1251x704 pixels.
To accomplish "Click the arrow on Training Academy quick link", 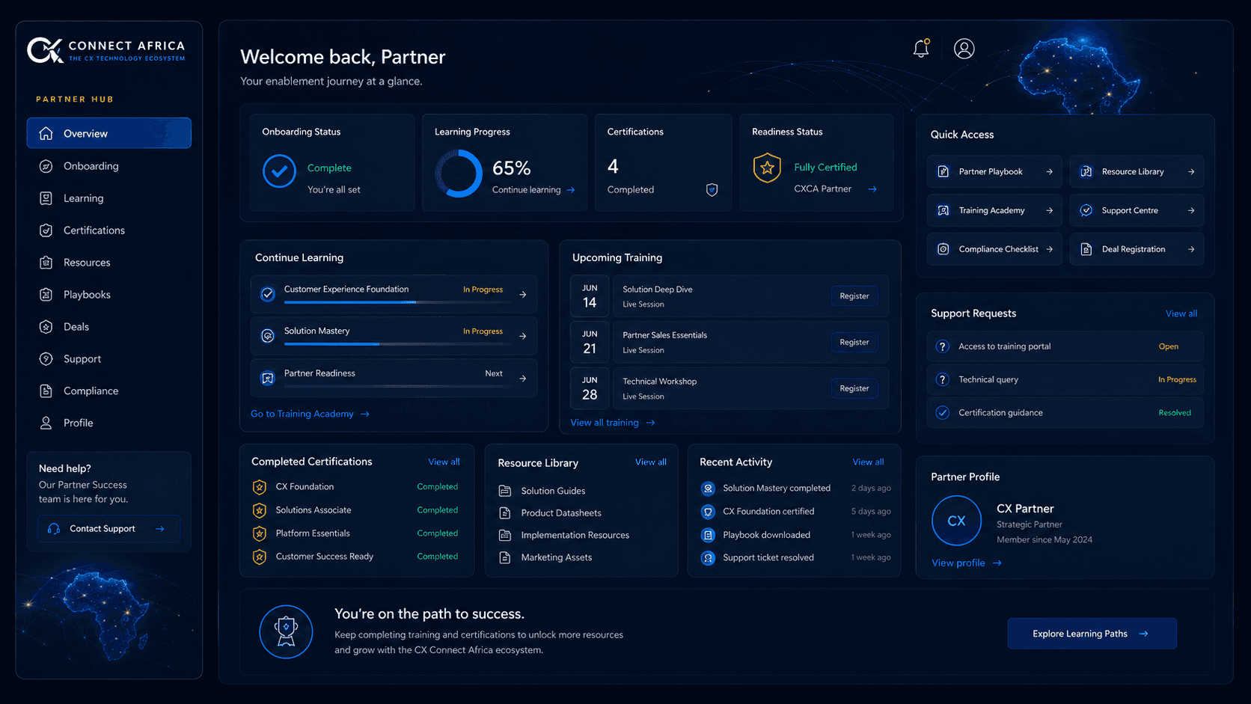I will [1049, 211].
